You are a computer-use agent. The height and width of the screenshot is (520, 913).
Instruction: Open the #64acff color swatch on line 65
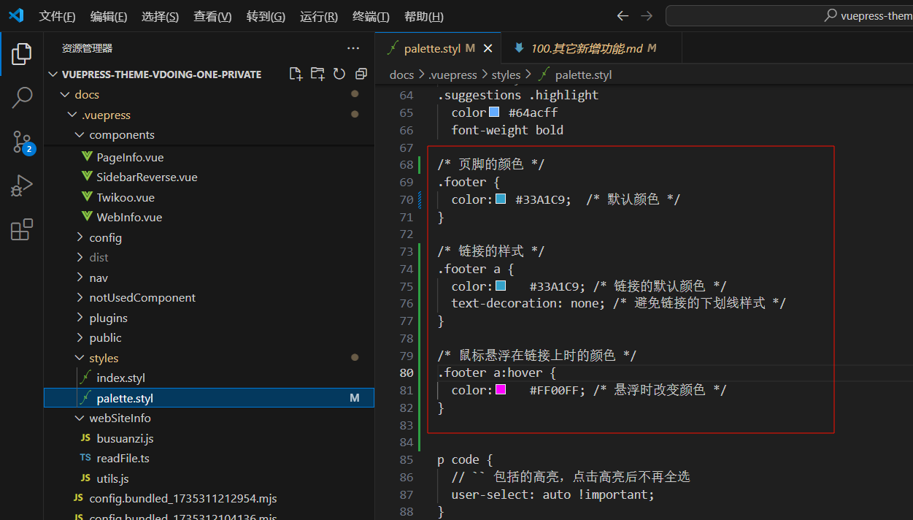click(x=494, y=112)
